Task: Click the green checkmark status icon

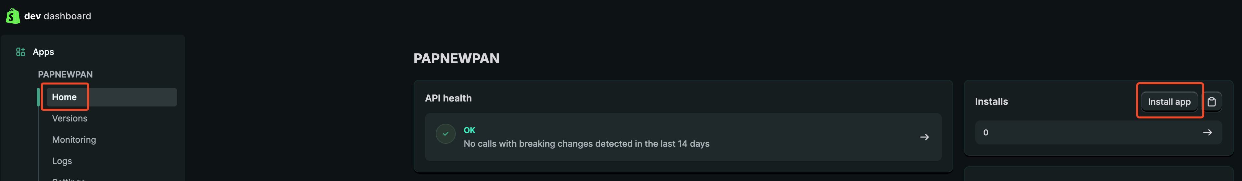Action: coord(445,134)
